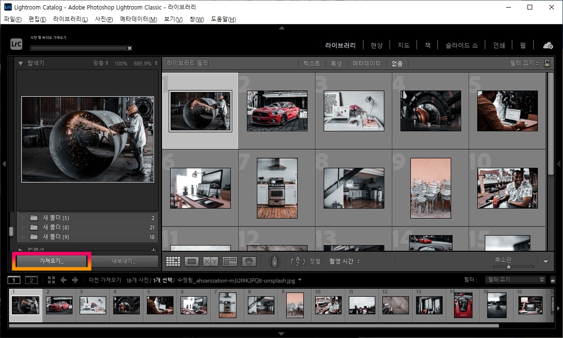
Task: Toggle the filmstrip filter switch icon
Action: (553, 280)
